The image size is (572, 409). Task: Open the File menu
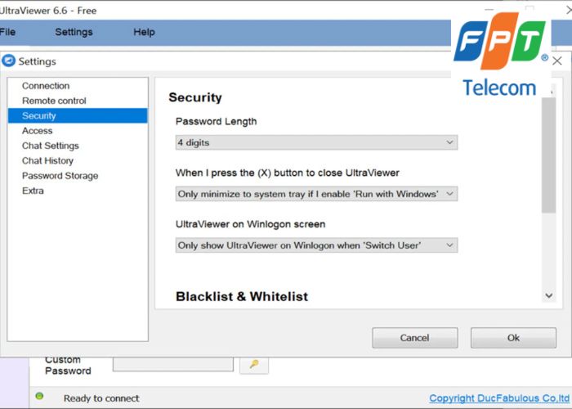pyautogui.click(x=7, y=32)
